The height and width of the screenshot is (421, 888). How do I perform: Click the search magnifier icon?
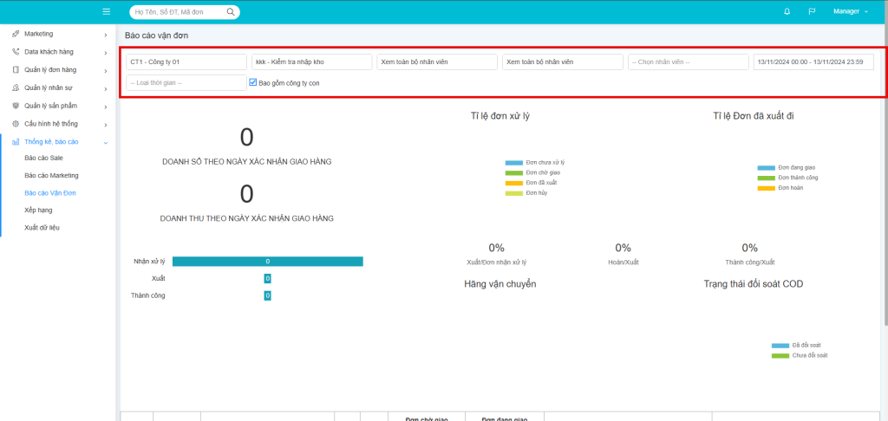[x=231, y=12]
